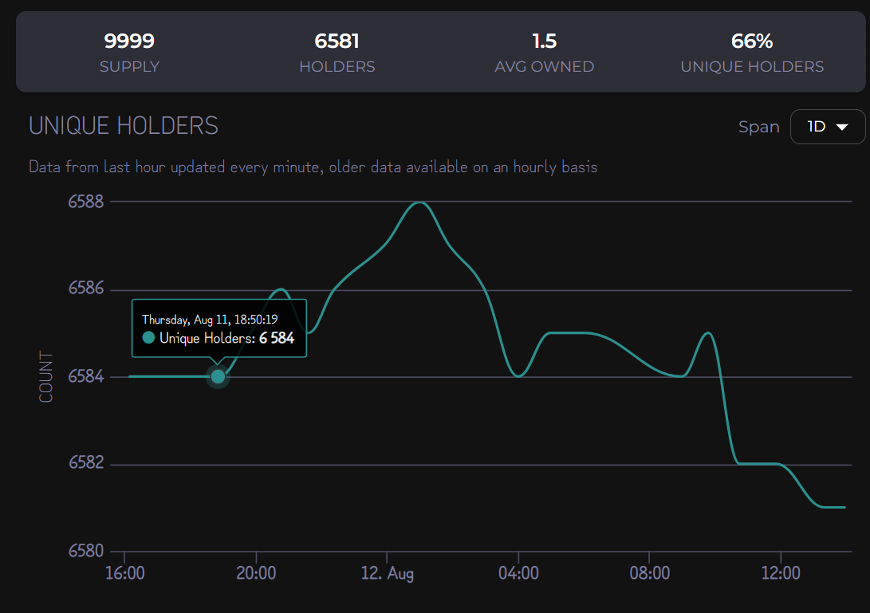870x613 pixels.
Task: Click the 6581 holders value
Action: click(337, 41)
